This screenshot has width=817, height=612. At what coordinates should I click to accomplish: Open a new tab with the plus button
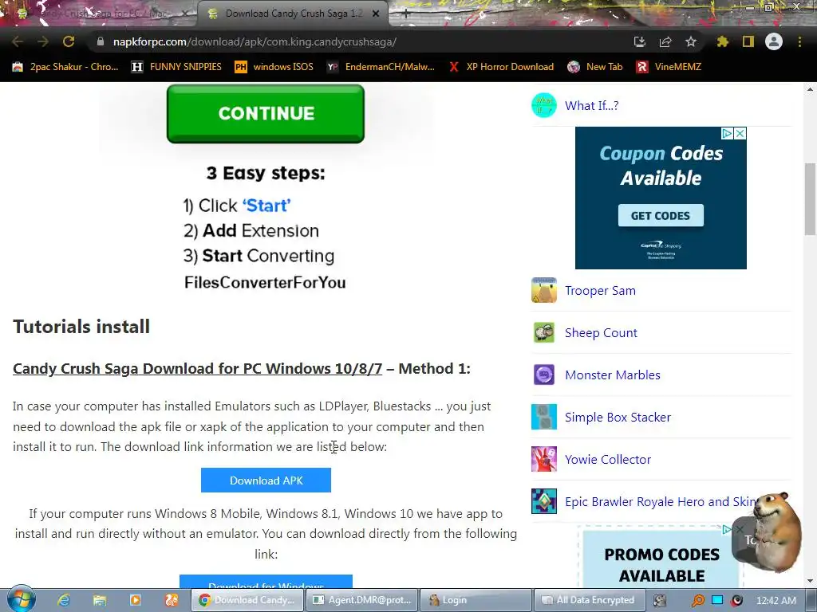406,14
